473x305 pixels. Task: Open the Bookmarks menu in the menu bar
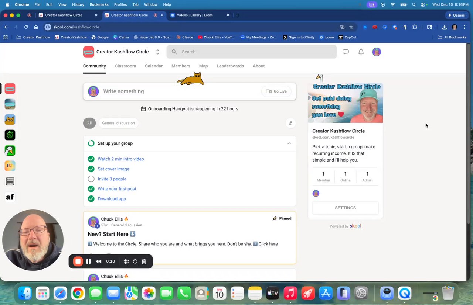(x=99, y=4)
